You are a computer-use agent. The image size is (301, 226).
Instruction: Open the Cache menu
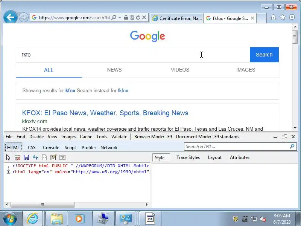click(86, 137)
